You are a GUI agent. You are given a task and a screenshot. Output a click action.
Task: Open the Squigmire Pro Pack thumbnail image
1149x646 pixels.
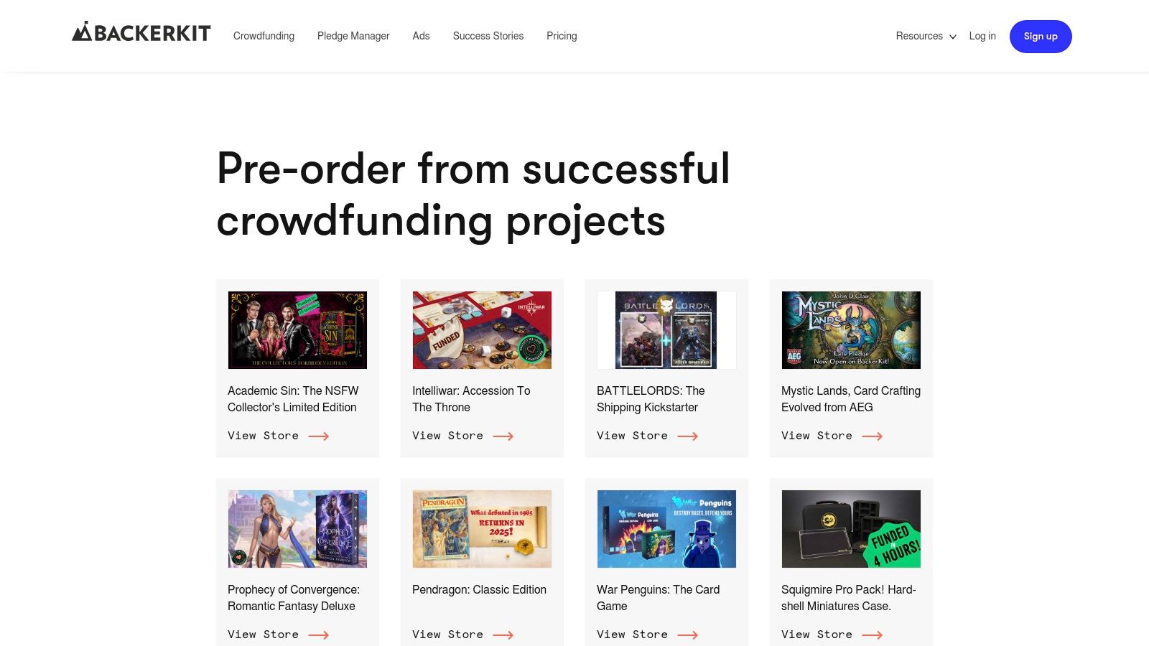[x=851, y=529]
